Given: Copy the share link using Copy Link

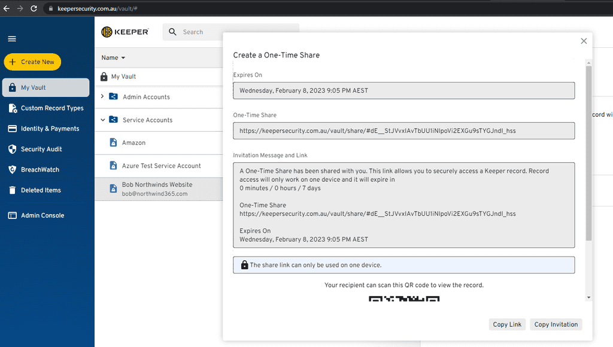Looking at the screenshot, I should click(x=507, y=324).
